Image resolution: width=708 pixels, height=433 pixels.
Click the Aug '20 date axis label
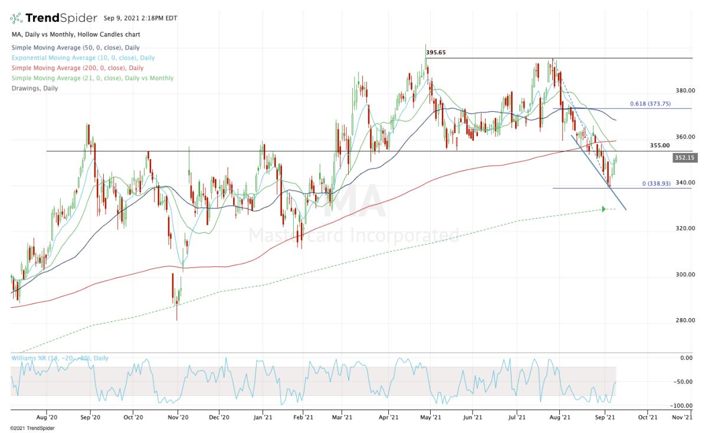(47, 417)
